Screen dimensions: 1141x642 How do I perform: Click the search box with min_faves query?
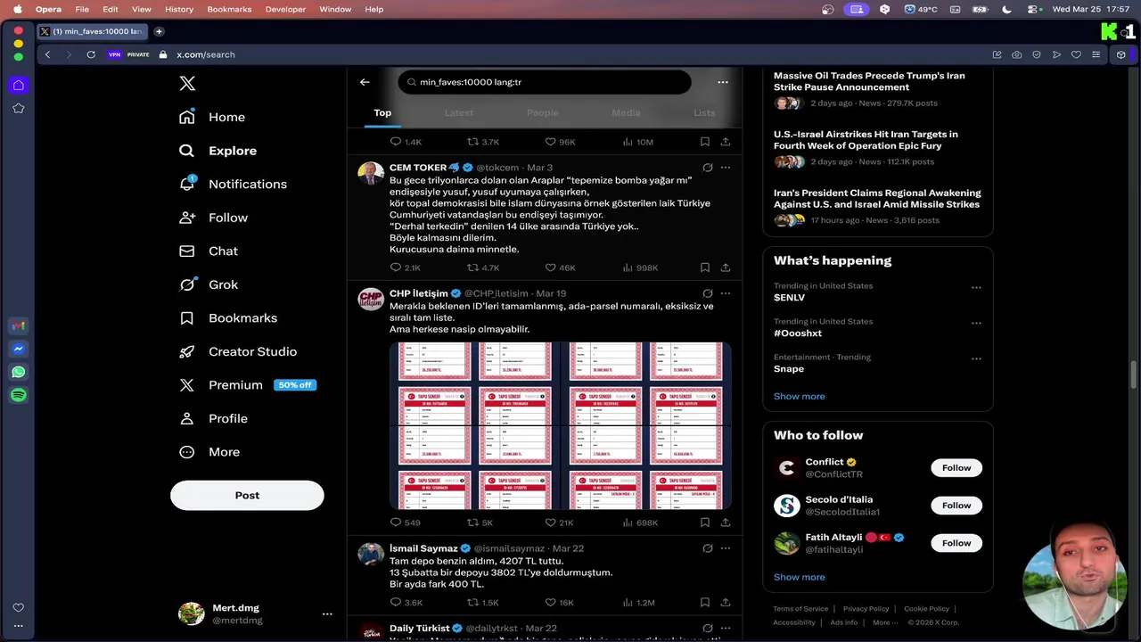click(x=545, y=82)
